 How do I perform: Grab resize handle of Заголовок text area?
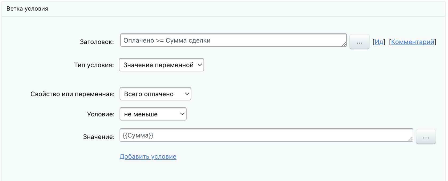(344, 44)
